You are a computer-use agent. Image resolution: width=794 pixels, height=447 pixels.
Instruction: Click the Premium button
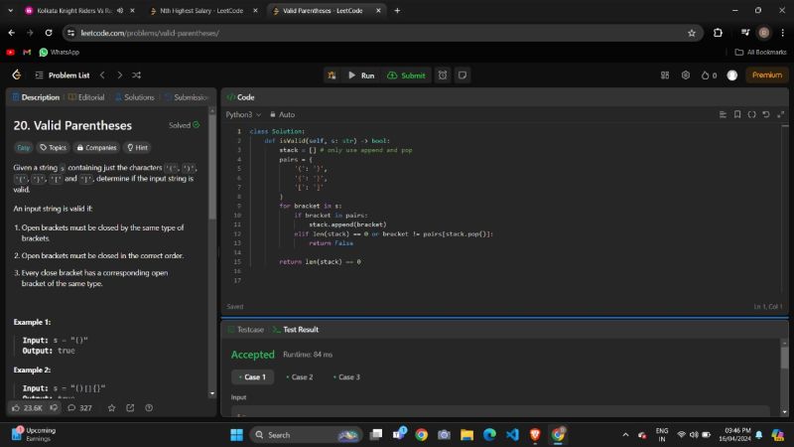click(766, 74)
